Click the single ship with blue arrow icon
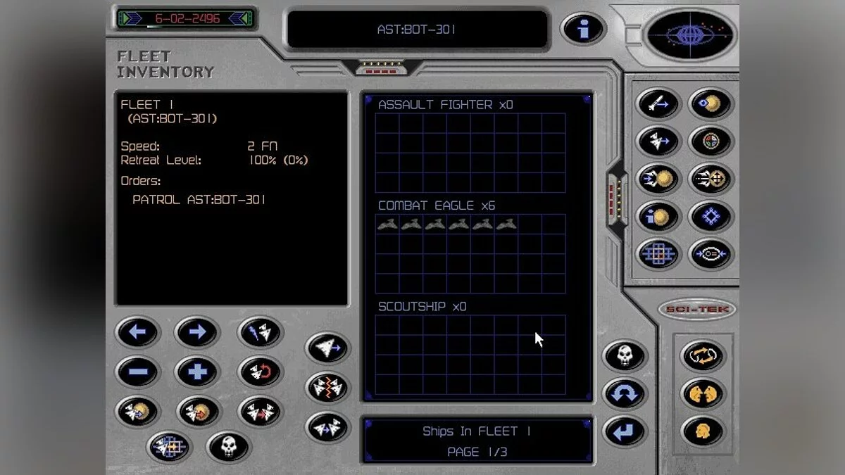The height and width of the screenshot is (475, 845). (x=328, y=348)
